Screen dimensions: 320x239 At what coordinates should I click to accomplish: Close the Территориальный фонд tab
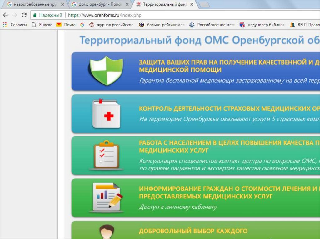click(192, 4)
